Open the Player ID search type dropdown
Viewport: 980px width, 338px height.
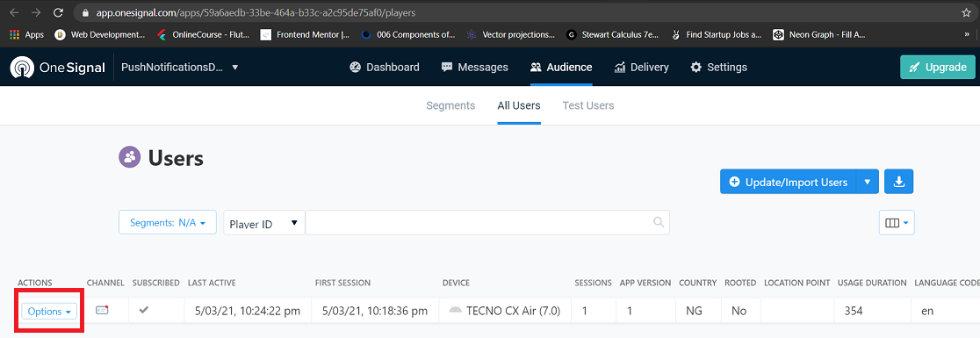pos(264,223)
